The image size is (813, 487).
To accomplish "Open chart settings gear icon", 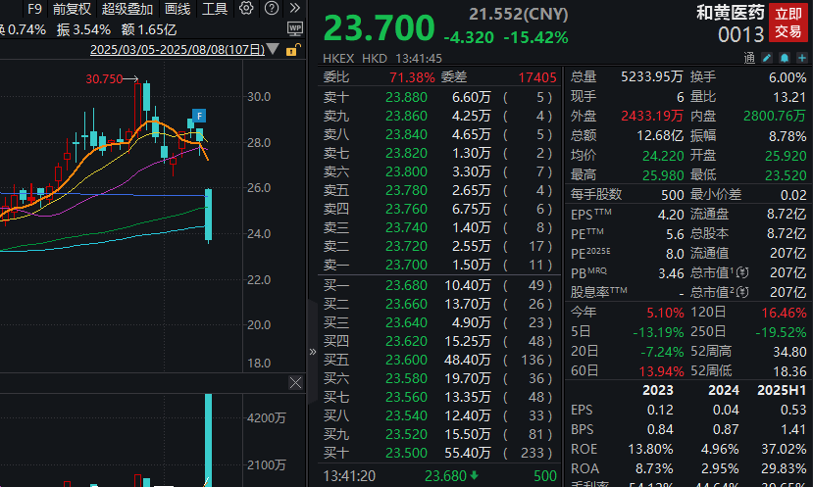I will 246,8.
